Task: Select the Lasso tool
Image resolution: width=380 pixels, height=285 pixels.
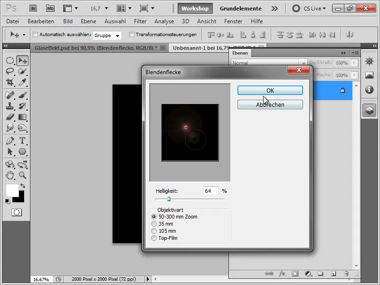Action: pyautogui.click(x=9, y=71)
